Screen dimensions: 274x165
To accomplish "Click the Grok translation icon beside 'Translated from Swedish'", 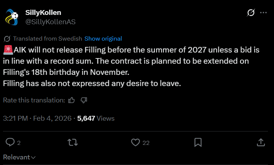I will tap(7, 39).
